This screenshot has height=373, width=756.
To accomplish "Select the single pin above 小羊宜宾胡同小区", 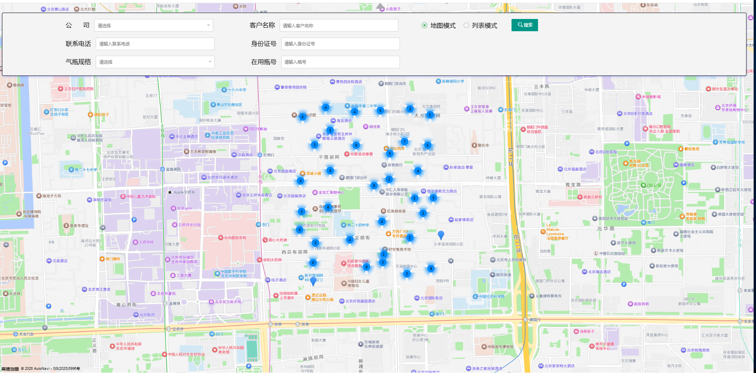I will (441, 235).
